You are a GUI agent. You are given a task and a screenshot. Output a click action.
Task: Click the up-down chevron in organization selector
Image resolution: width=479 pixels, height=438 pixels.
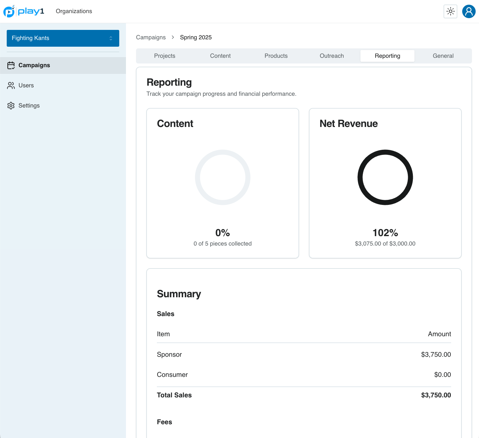[111, 38]
